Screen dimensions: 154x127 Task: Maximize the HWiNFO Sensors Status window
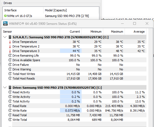tap(135, 23)
